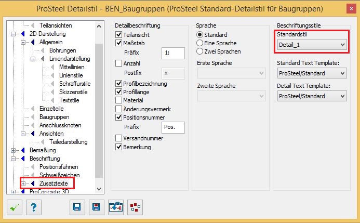Screen dimensions: 360x223
Task: Uncheck the Teilansicht checkbox
Action: (118, 35)
